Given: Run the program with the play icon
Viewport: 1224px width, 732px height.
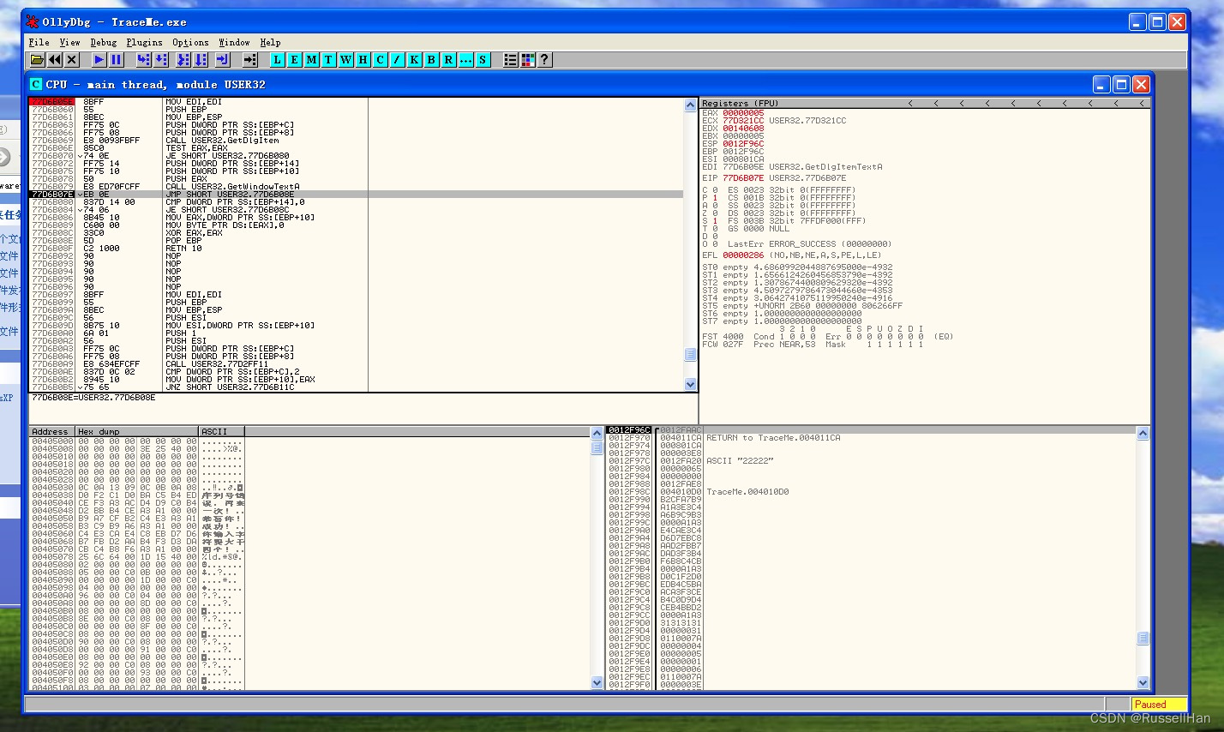Looking at the screenshot, I should point(99,60).
